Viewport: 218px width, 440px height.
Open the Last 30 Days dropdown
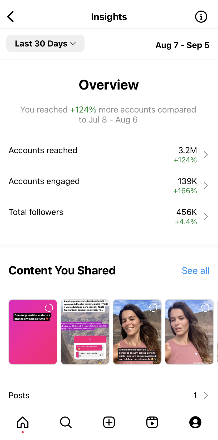tap(45, 44)
